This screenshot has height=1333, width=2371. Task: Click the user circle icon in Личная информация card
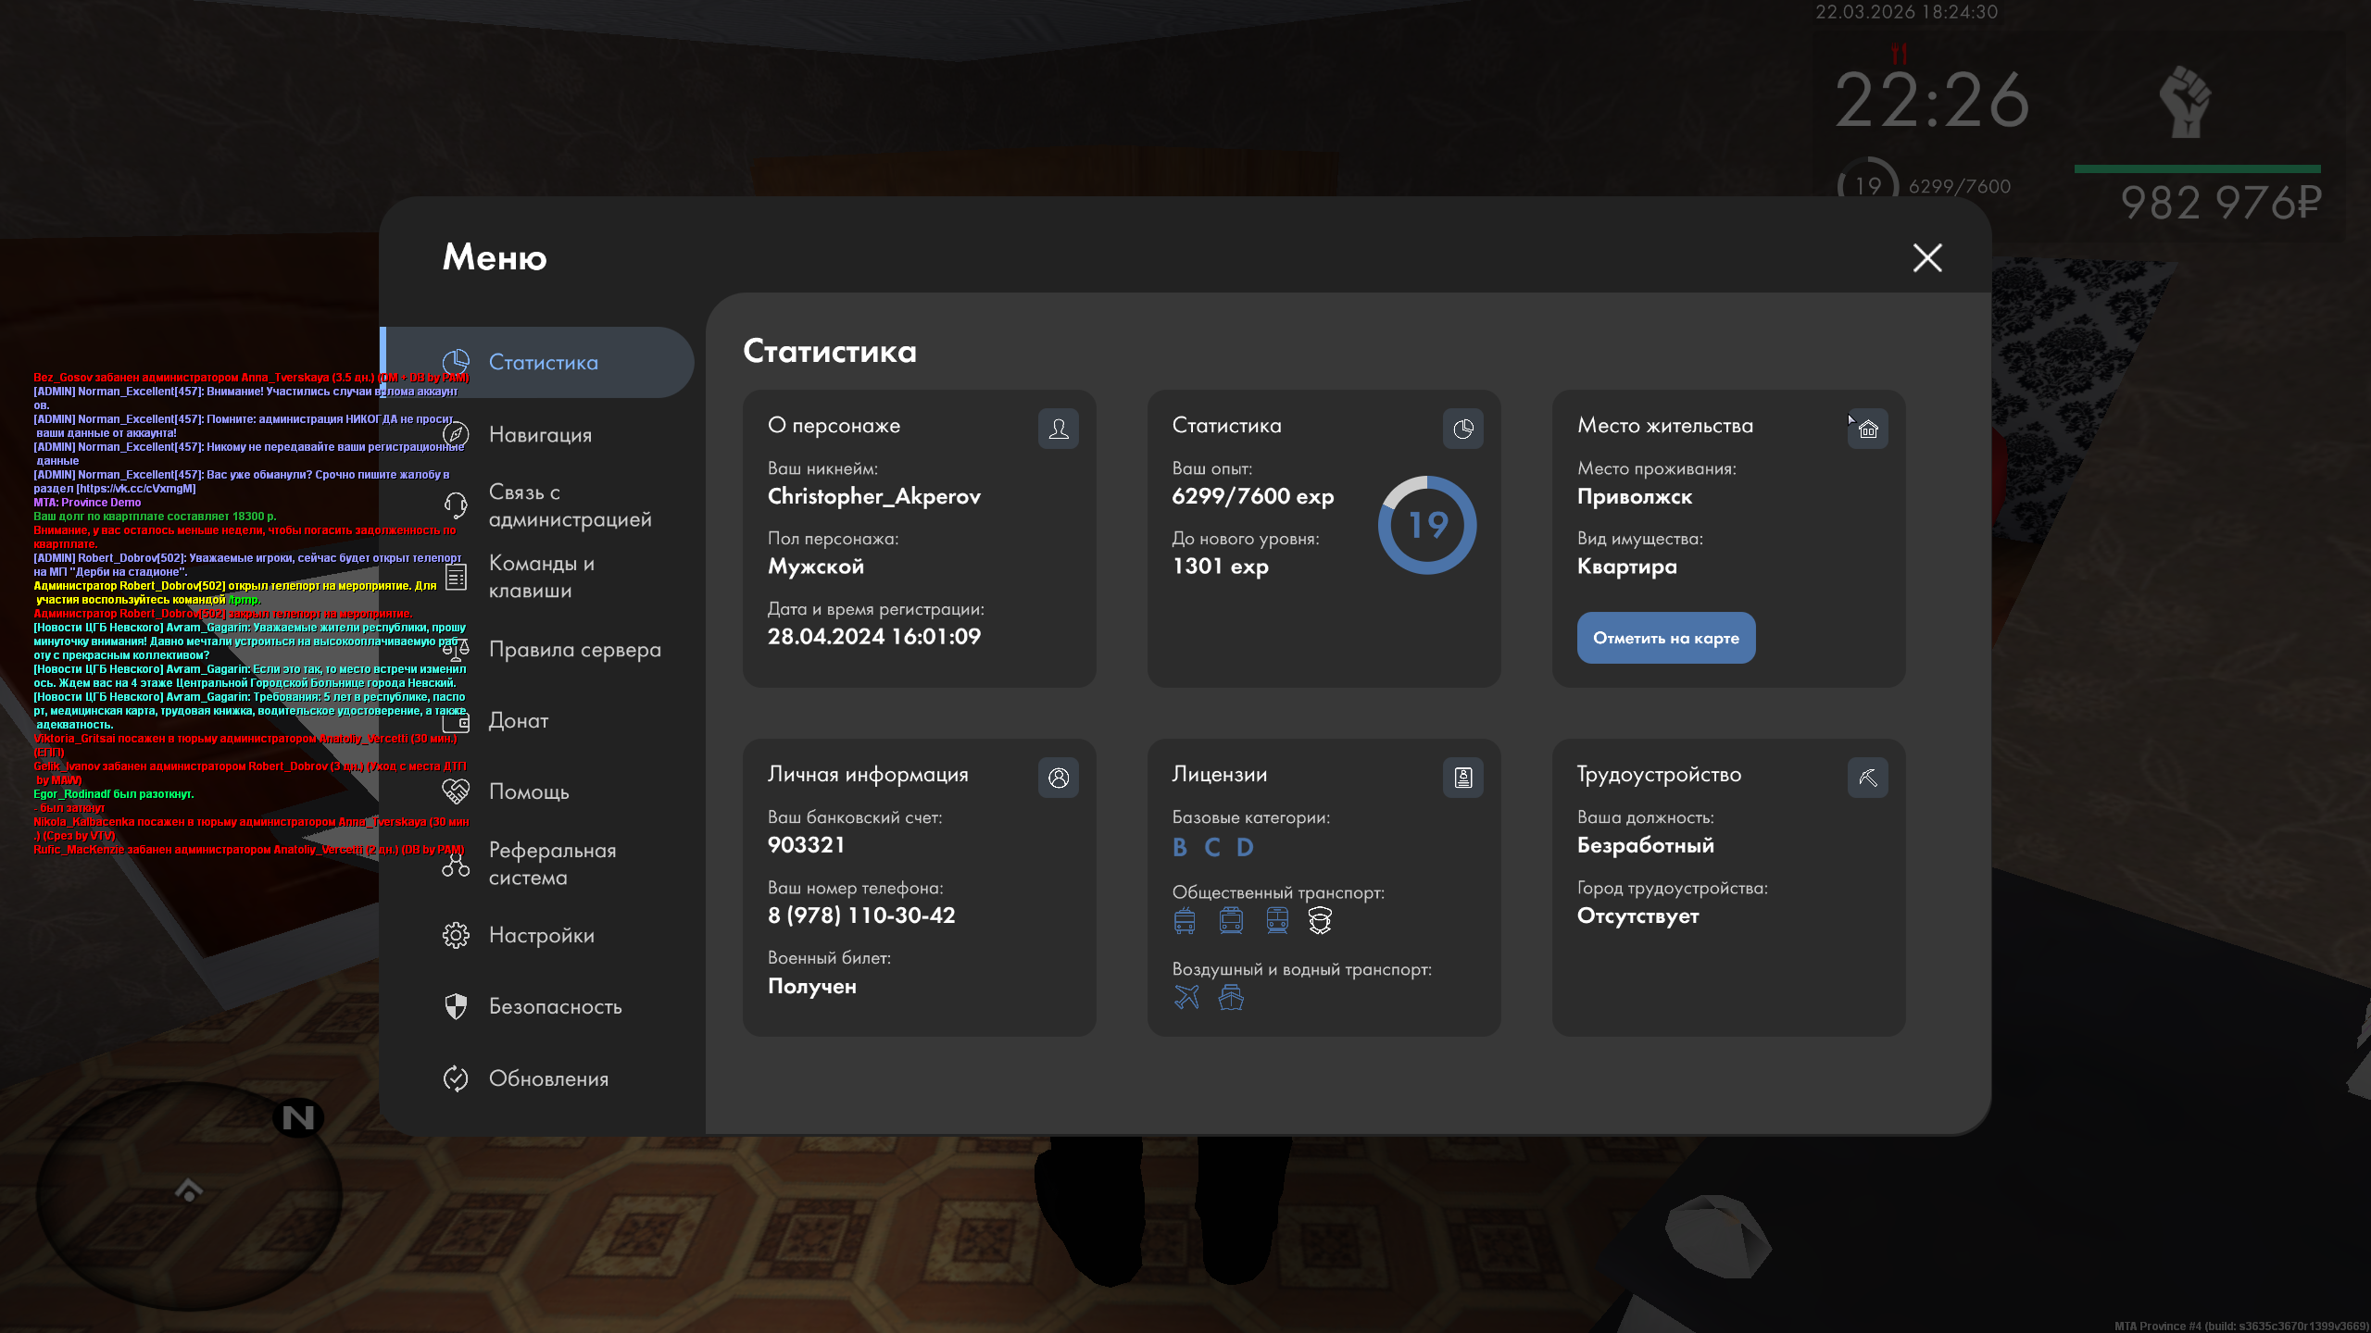click(1058, 778)
